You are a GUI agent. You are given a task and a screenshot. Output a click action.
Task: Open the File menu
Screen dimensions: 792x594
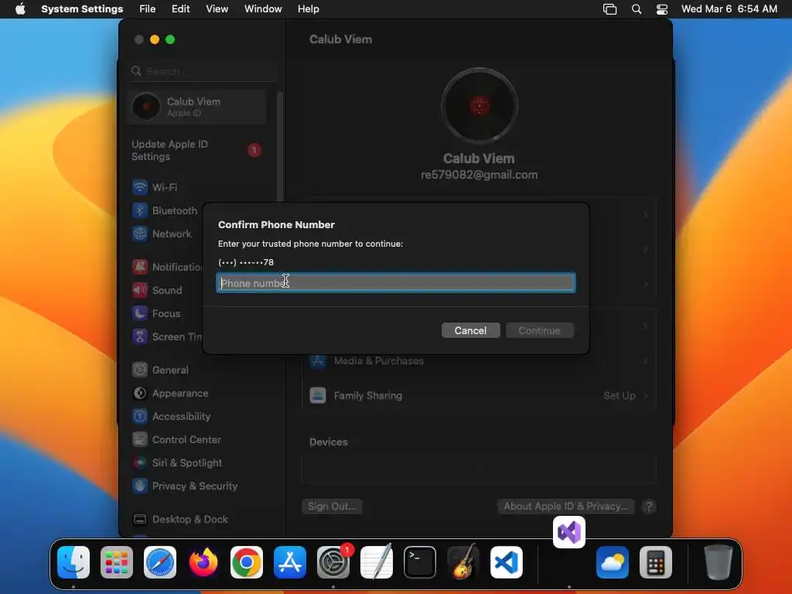click(x=148, y=9)
